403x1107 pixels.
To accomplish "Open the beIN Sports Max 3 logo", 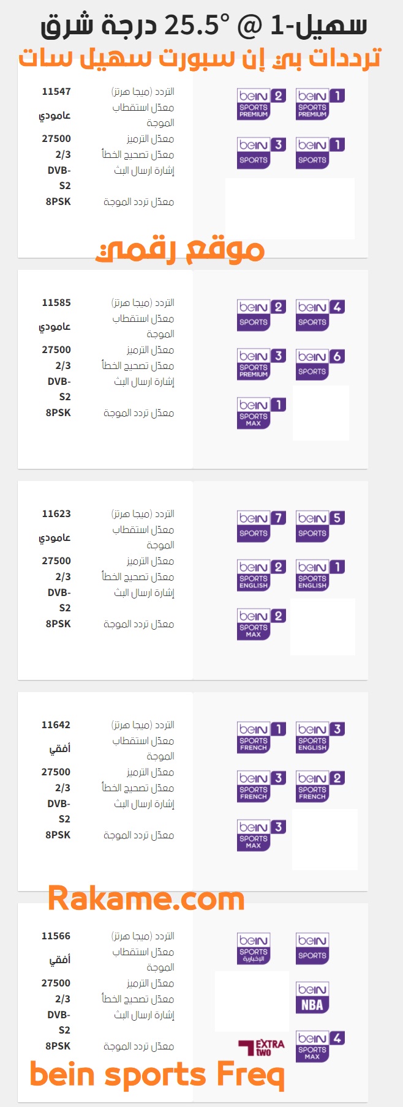I will (x=262, y=835).
